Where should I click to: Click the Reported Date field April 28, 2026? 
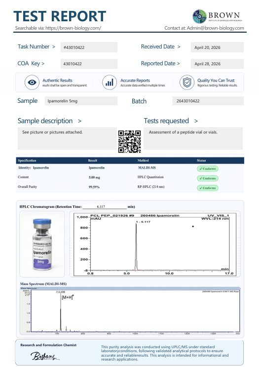click(217, 64)
